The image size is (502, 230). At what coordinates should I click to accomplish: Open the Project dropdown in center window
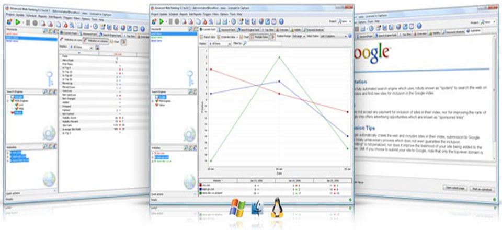click(x=345, y=21)
